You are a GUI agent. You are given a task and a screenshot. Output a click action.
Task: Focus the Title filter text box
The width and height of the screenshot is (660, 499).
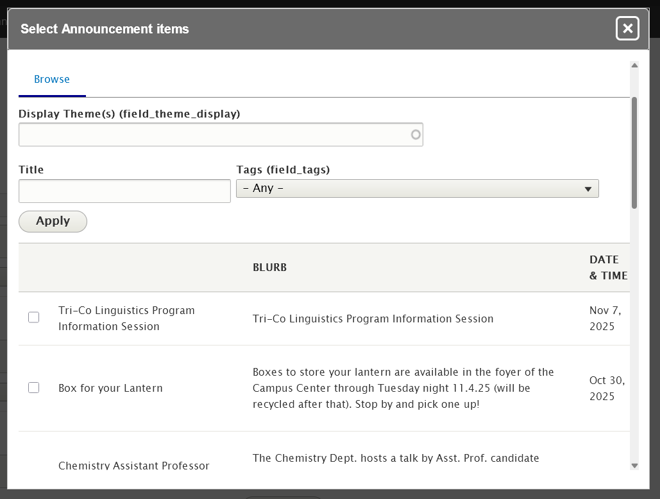(124, 191)
